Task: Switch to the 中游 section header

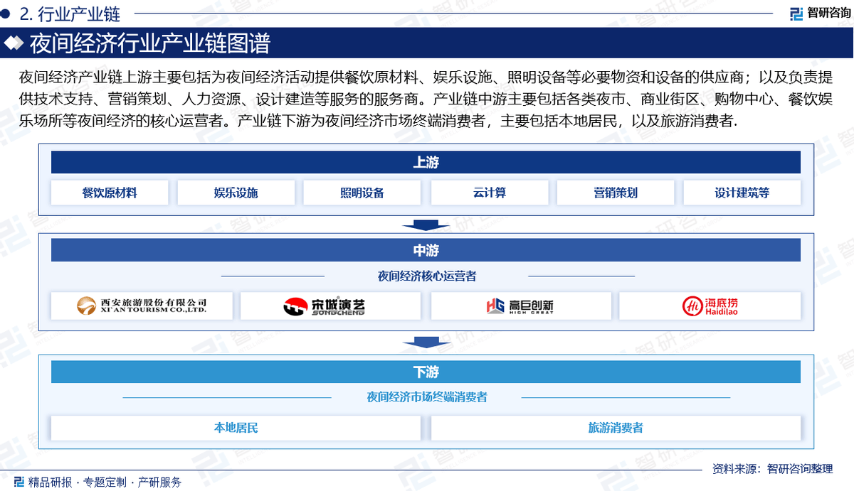Action: click(426, 249)
